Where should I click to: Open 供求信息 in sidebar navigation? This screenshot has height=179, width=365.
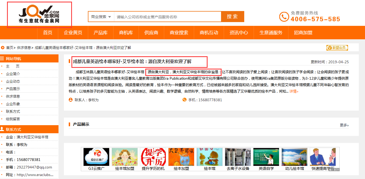13,96
